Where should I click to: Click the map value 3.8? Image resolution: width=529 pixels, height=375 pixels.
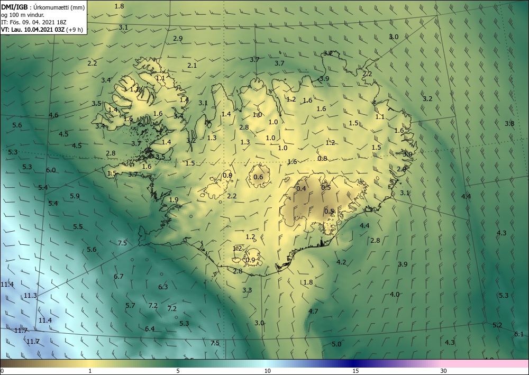click(x=509, y=123)
